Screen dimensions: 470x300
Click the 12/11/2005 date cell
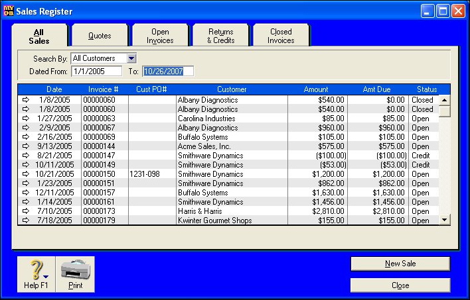55,192
